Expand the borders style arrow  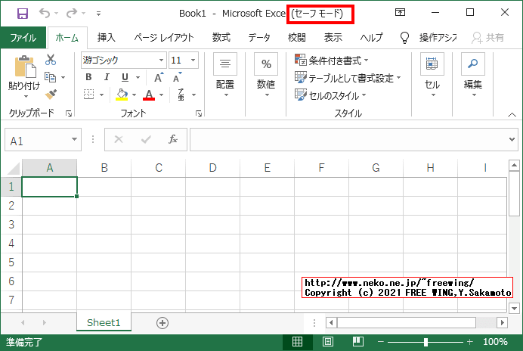pyautogui.click(x=102, y=95)
